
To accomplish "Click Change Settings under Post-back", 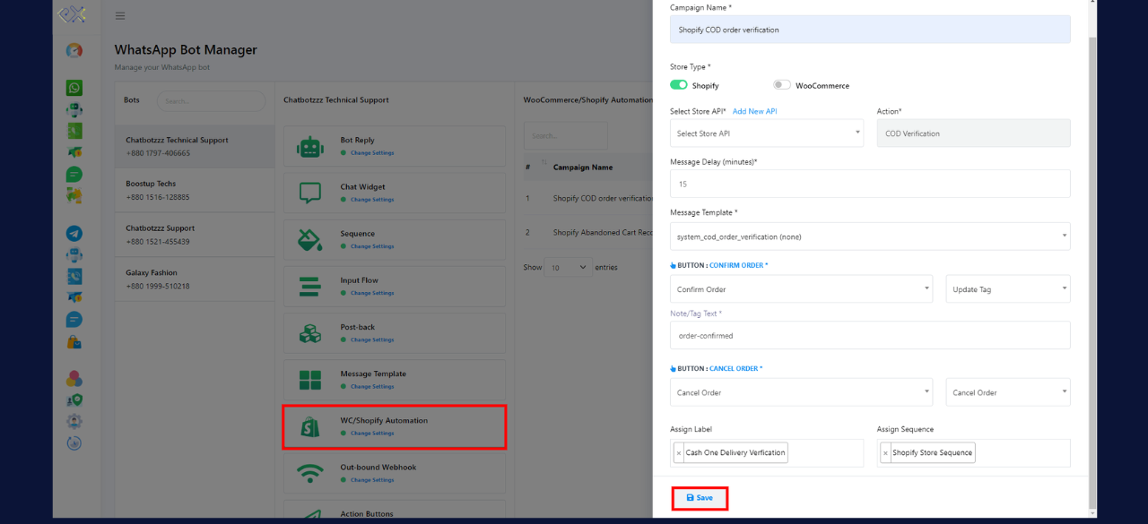I will 371,339.
